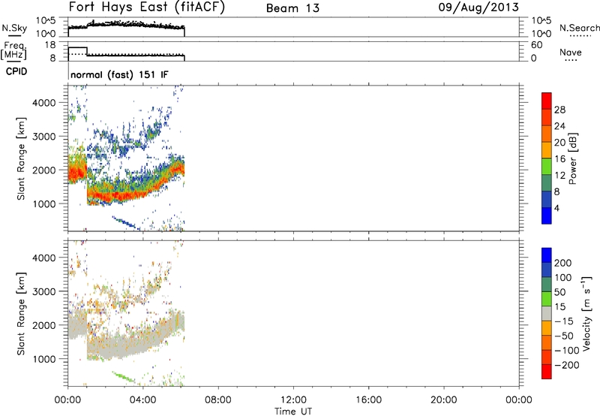Click the 'Time UT' axis title

tap(293, 411)
